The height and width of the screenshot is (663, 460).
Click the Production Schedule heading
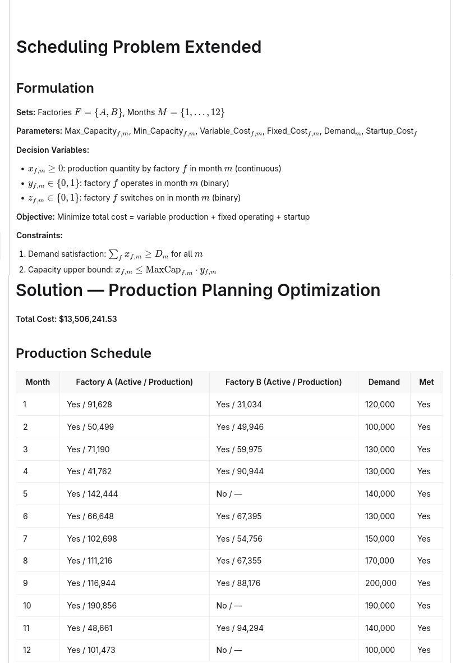84,353
